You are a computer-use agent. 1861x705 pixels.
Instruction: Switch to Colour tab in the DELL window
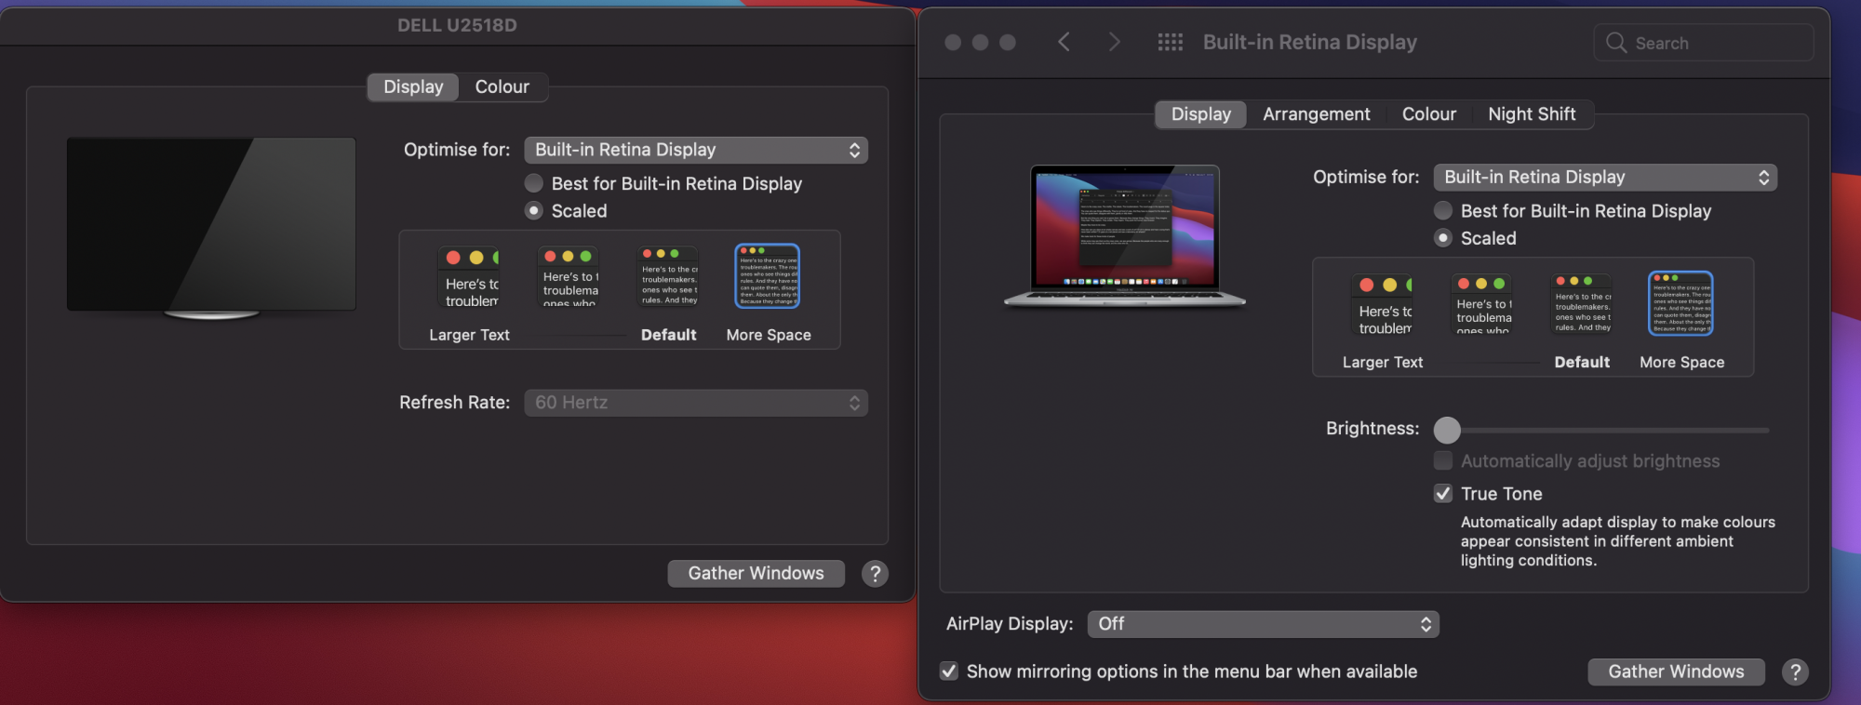502,86
